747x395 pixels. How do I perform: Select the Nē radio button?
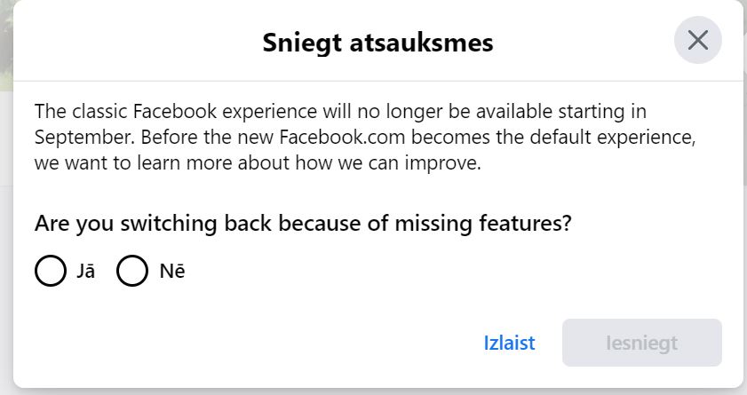click(132, 271)
